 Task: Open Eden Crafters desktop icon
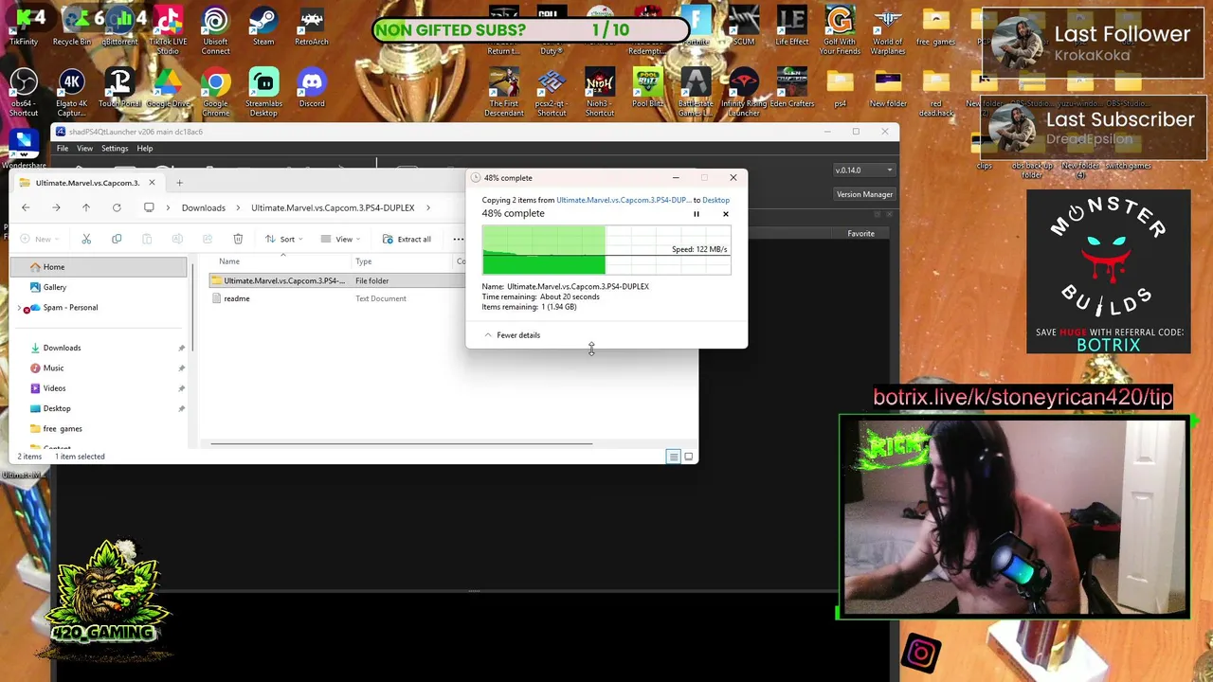coord(791,88)
